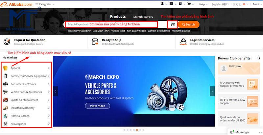Open the Ship to country selector

pyautogui.click(x=241, y=4)
